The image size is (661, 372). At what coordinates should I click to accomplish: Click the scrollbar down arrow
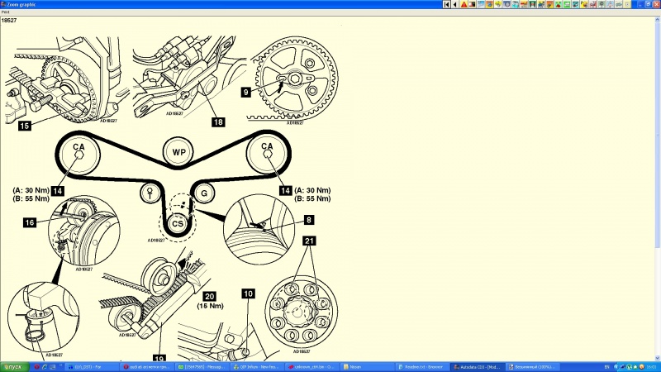tap(657, 356)
